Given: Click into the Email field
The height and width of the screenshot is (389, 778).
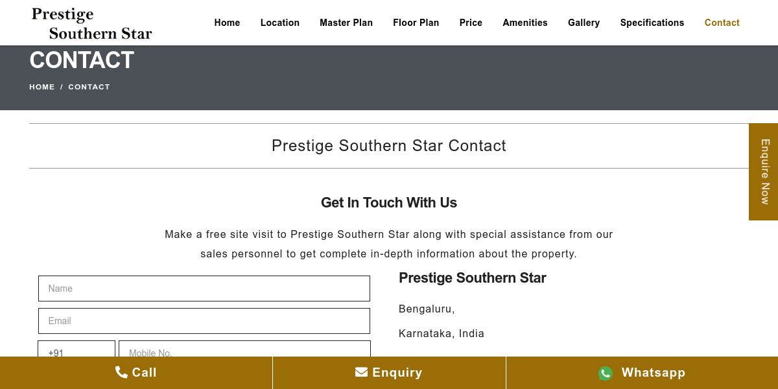Looking at the screenshot, I should [x=204, y=321].
